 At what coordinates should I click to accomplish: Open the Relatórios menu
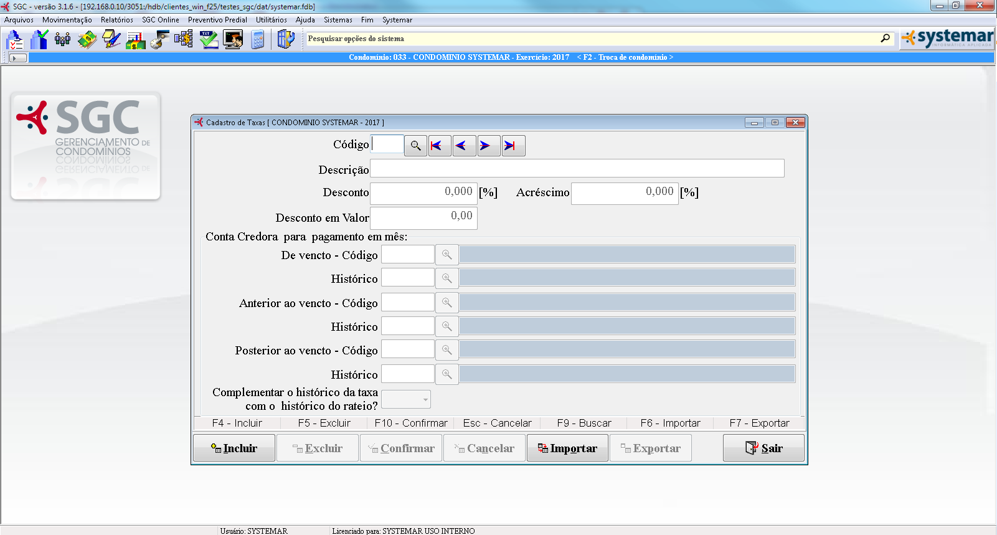click(116, 20)
